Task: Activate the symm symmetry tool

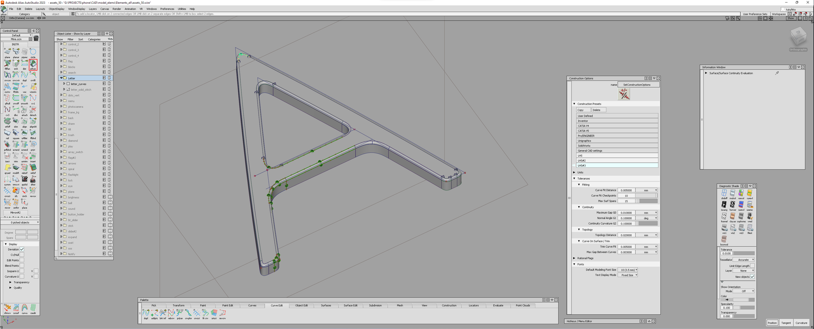Action: tap(7, 180)
